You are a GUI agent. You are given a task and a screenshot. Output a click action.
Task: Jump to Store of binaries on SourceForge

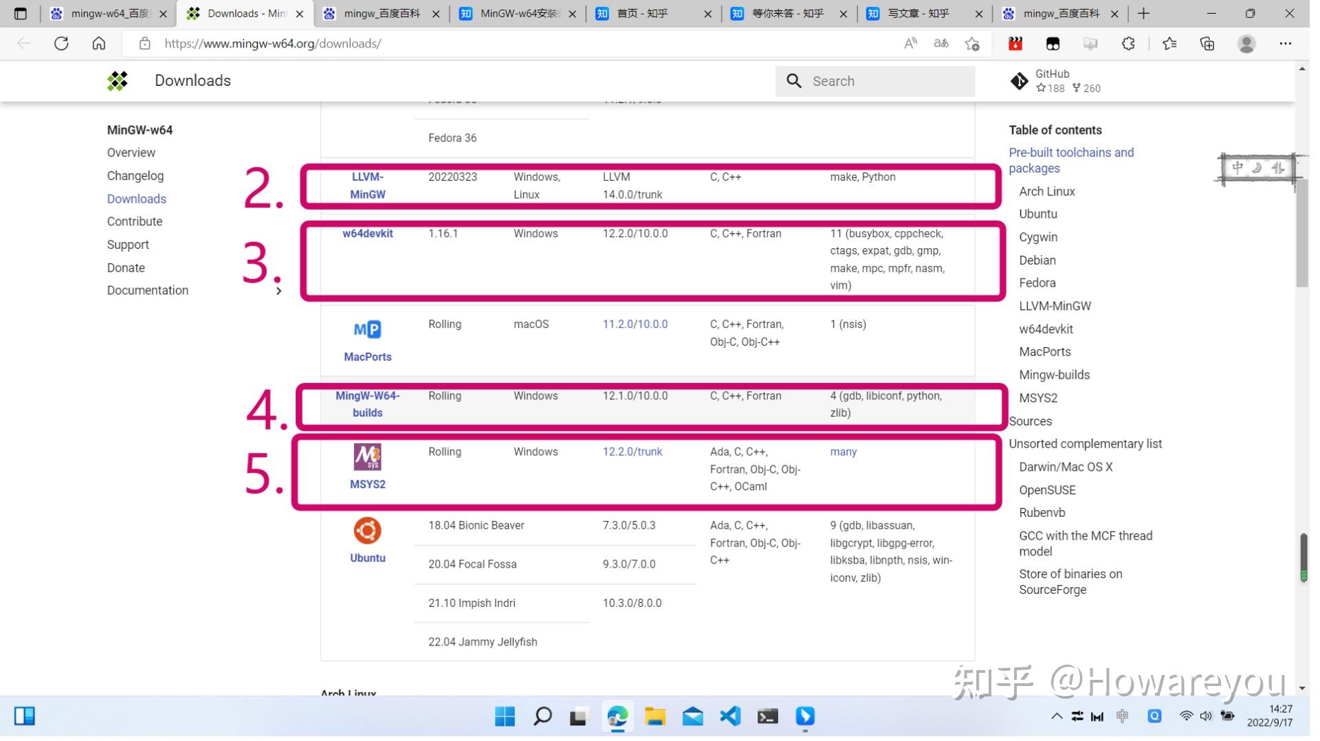[1070, 582]
